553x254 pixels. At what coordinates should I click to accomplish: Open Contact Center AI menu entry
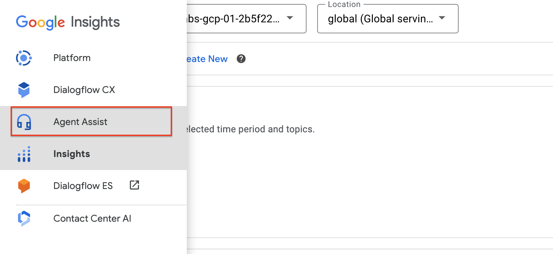click(92, 218)
